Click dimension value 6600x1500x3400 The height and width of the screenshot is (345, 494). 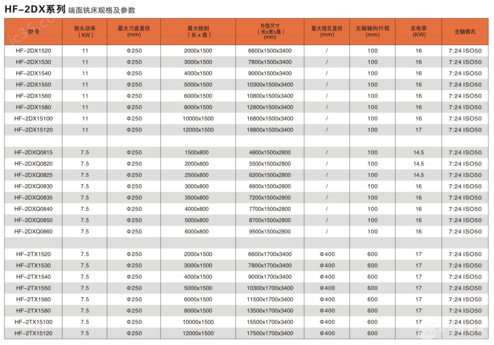tap(270, 51)
